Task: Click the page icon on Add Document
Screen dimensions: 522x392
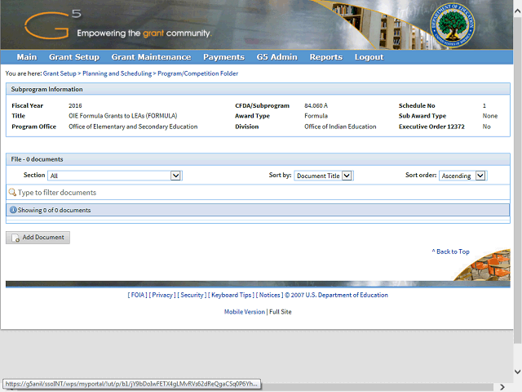Action: click(x=15, y=238)
